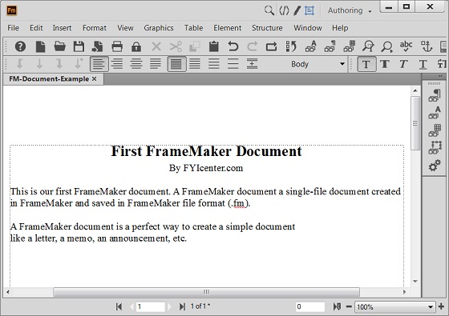Go to next page arrow
Viewport: 449px width, 316px height.
tap(169, 306)
